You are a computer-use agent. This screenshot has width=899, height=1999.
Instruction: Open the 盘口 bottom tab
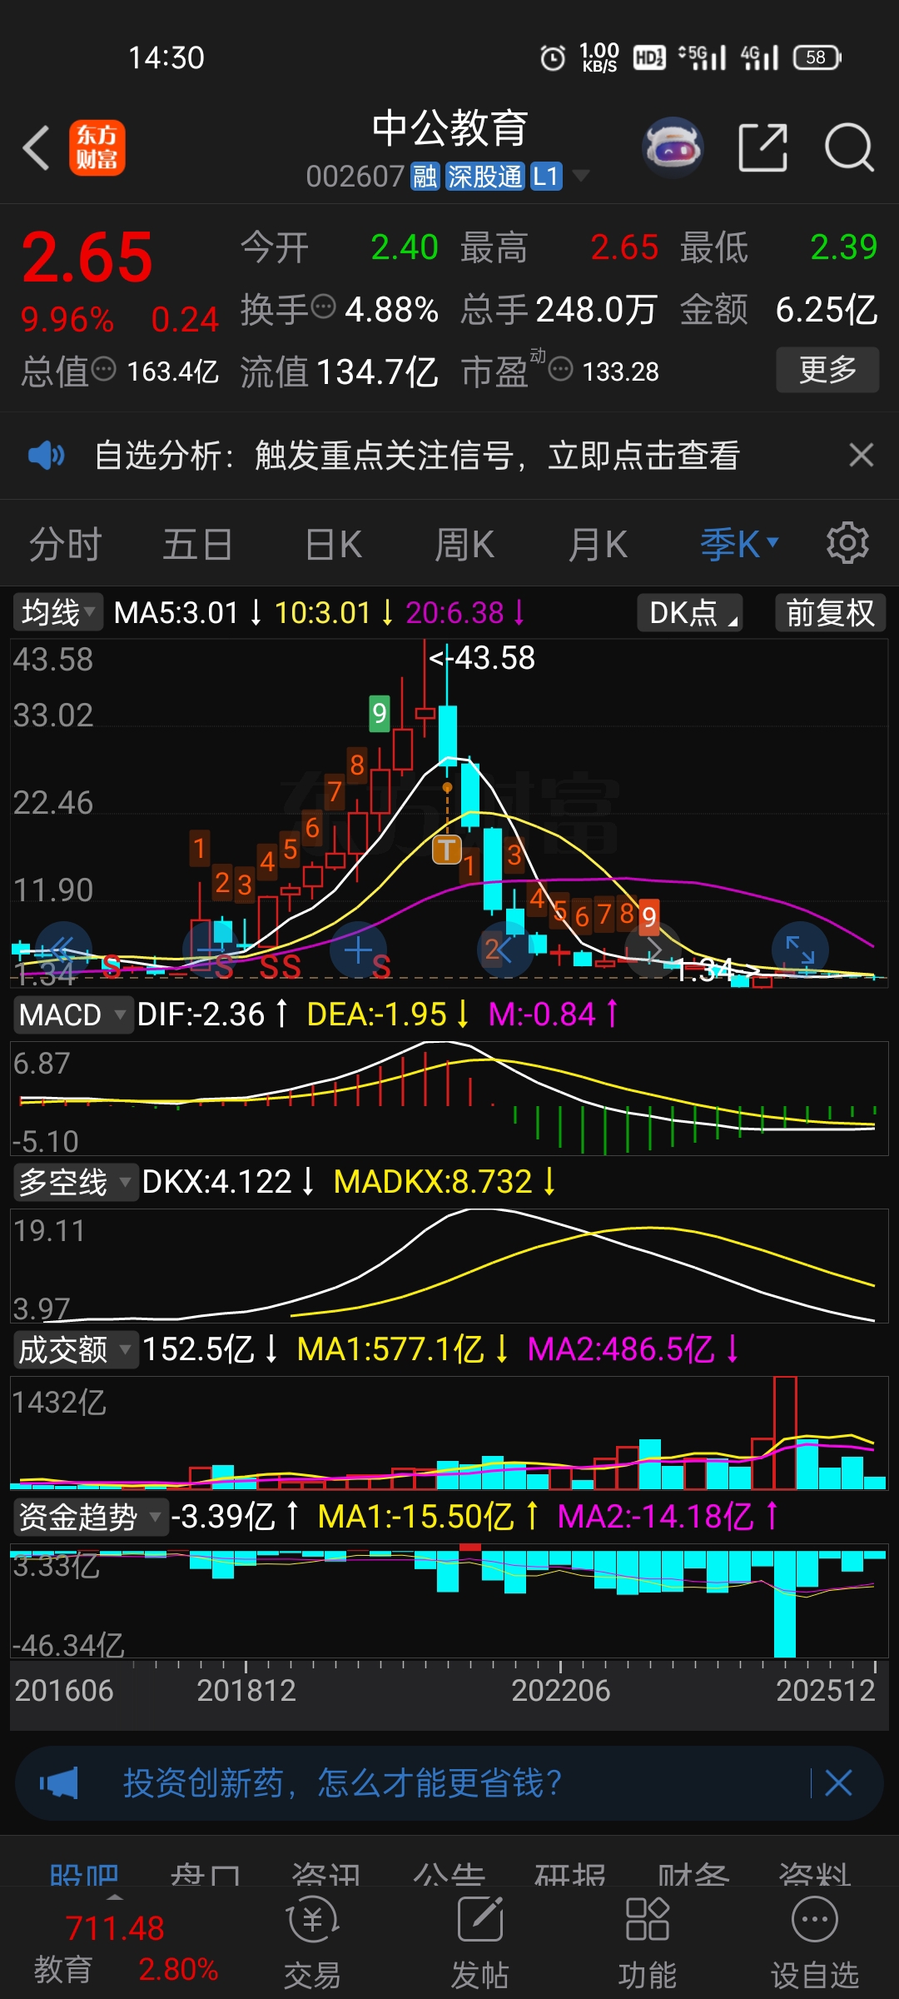pyautogui.click(x=206, y=1875)
